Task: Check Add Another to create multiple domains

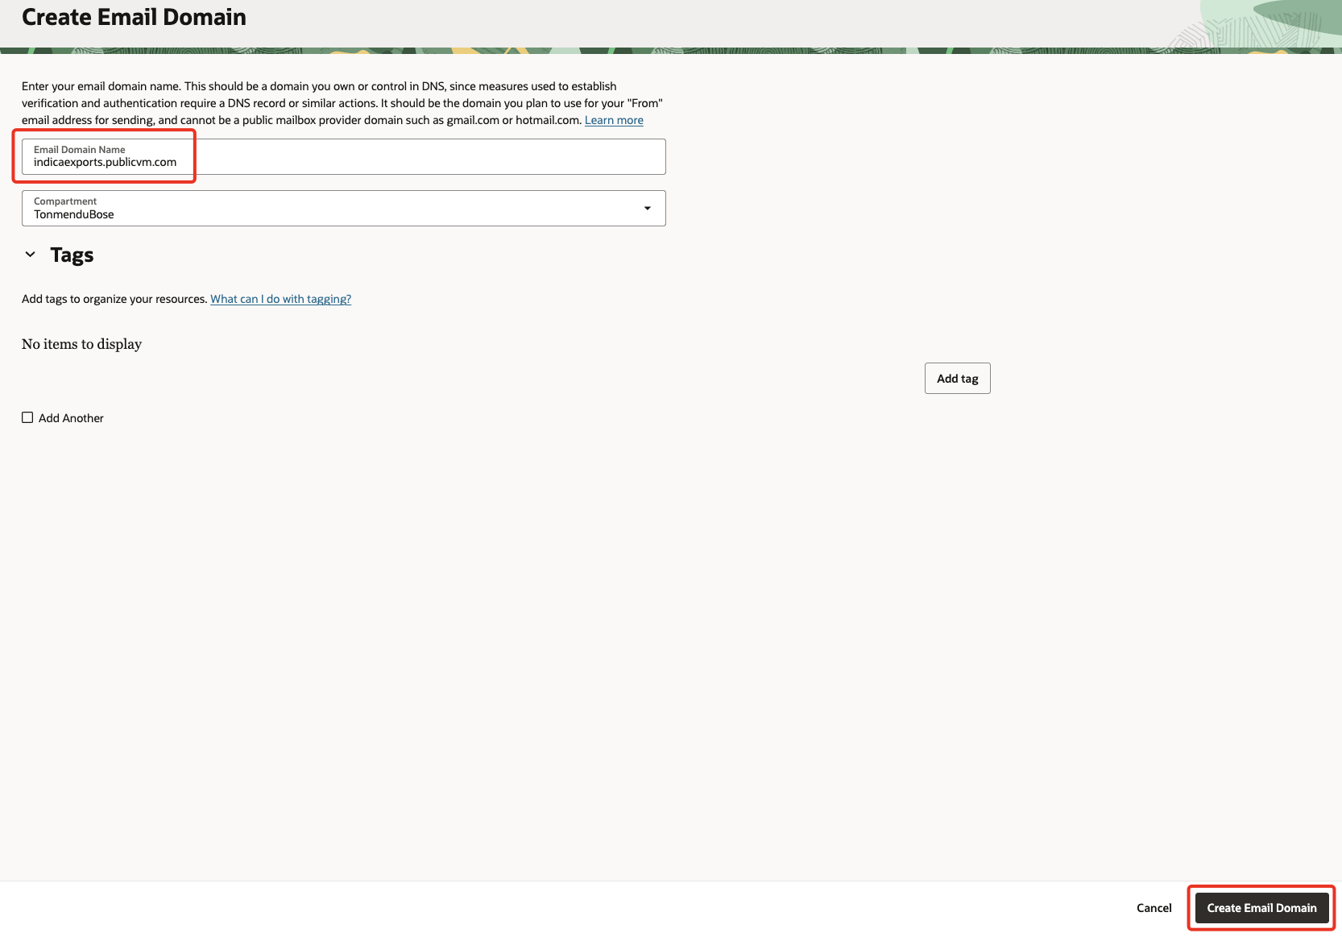Action: pos(27,417)
